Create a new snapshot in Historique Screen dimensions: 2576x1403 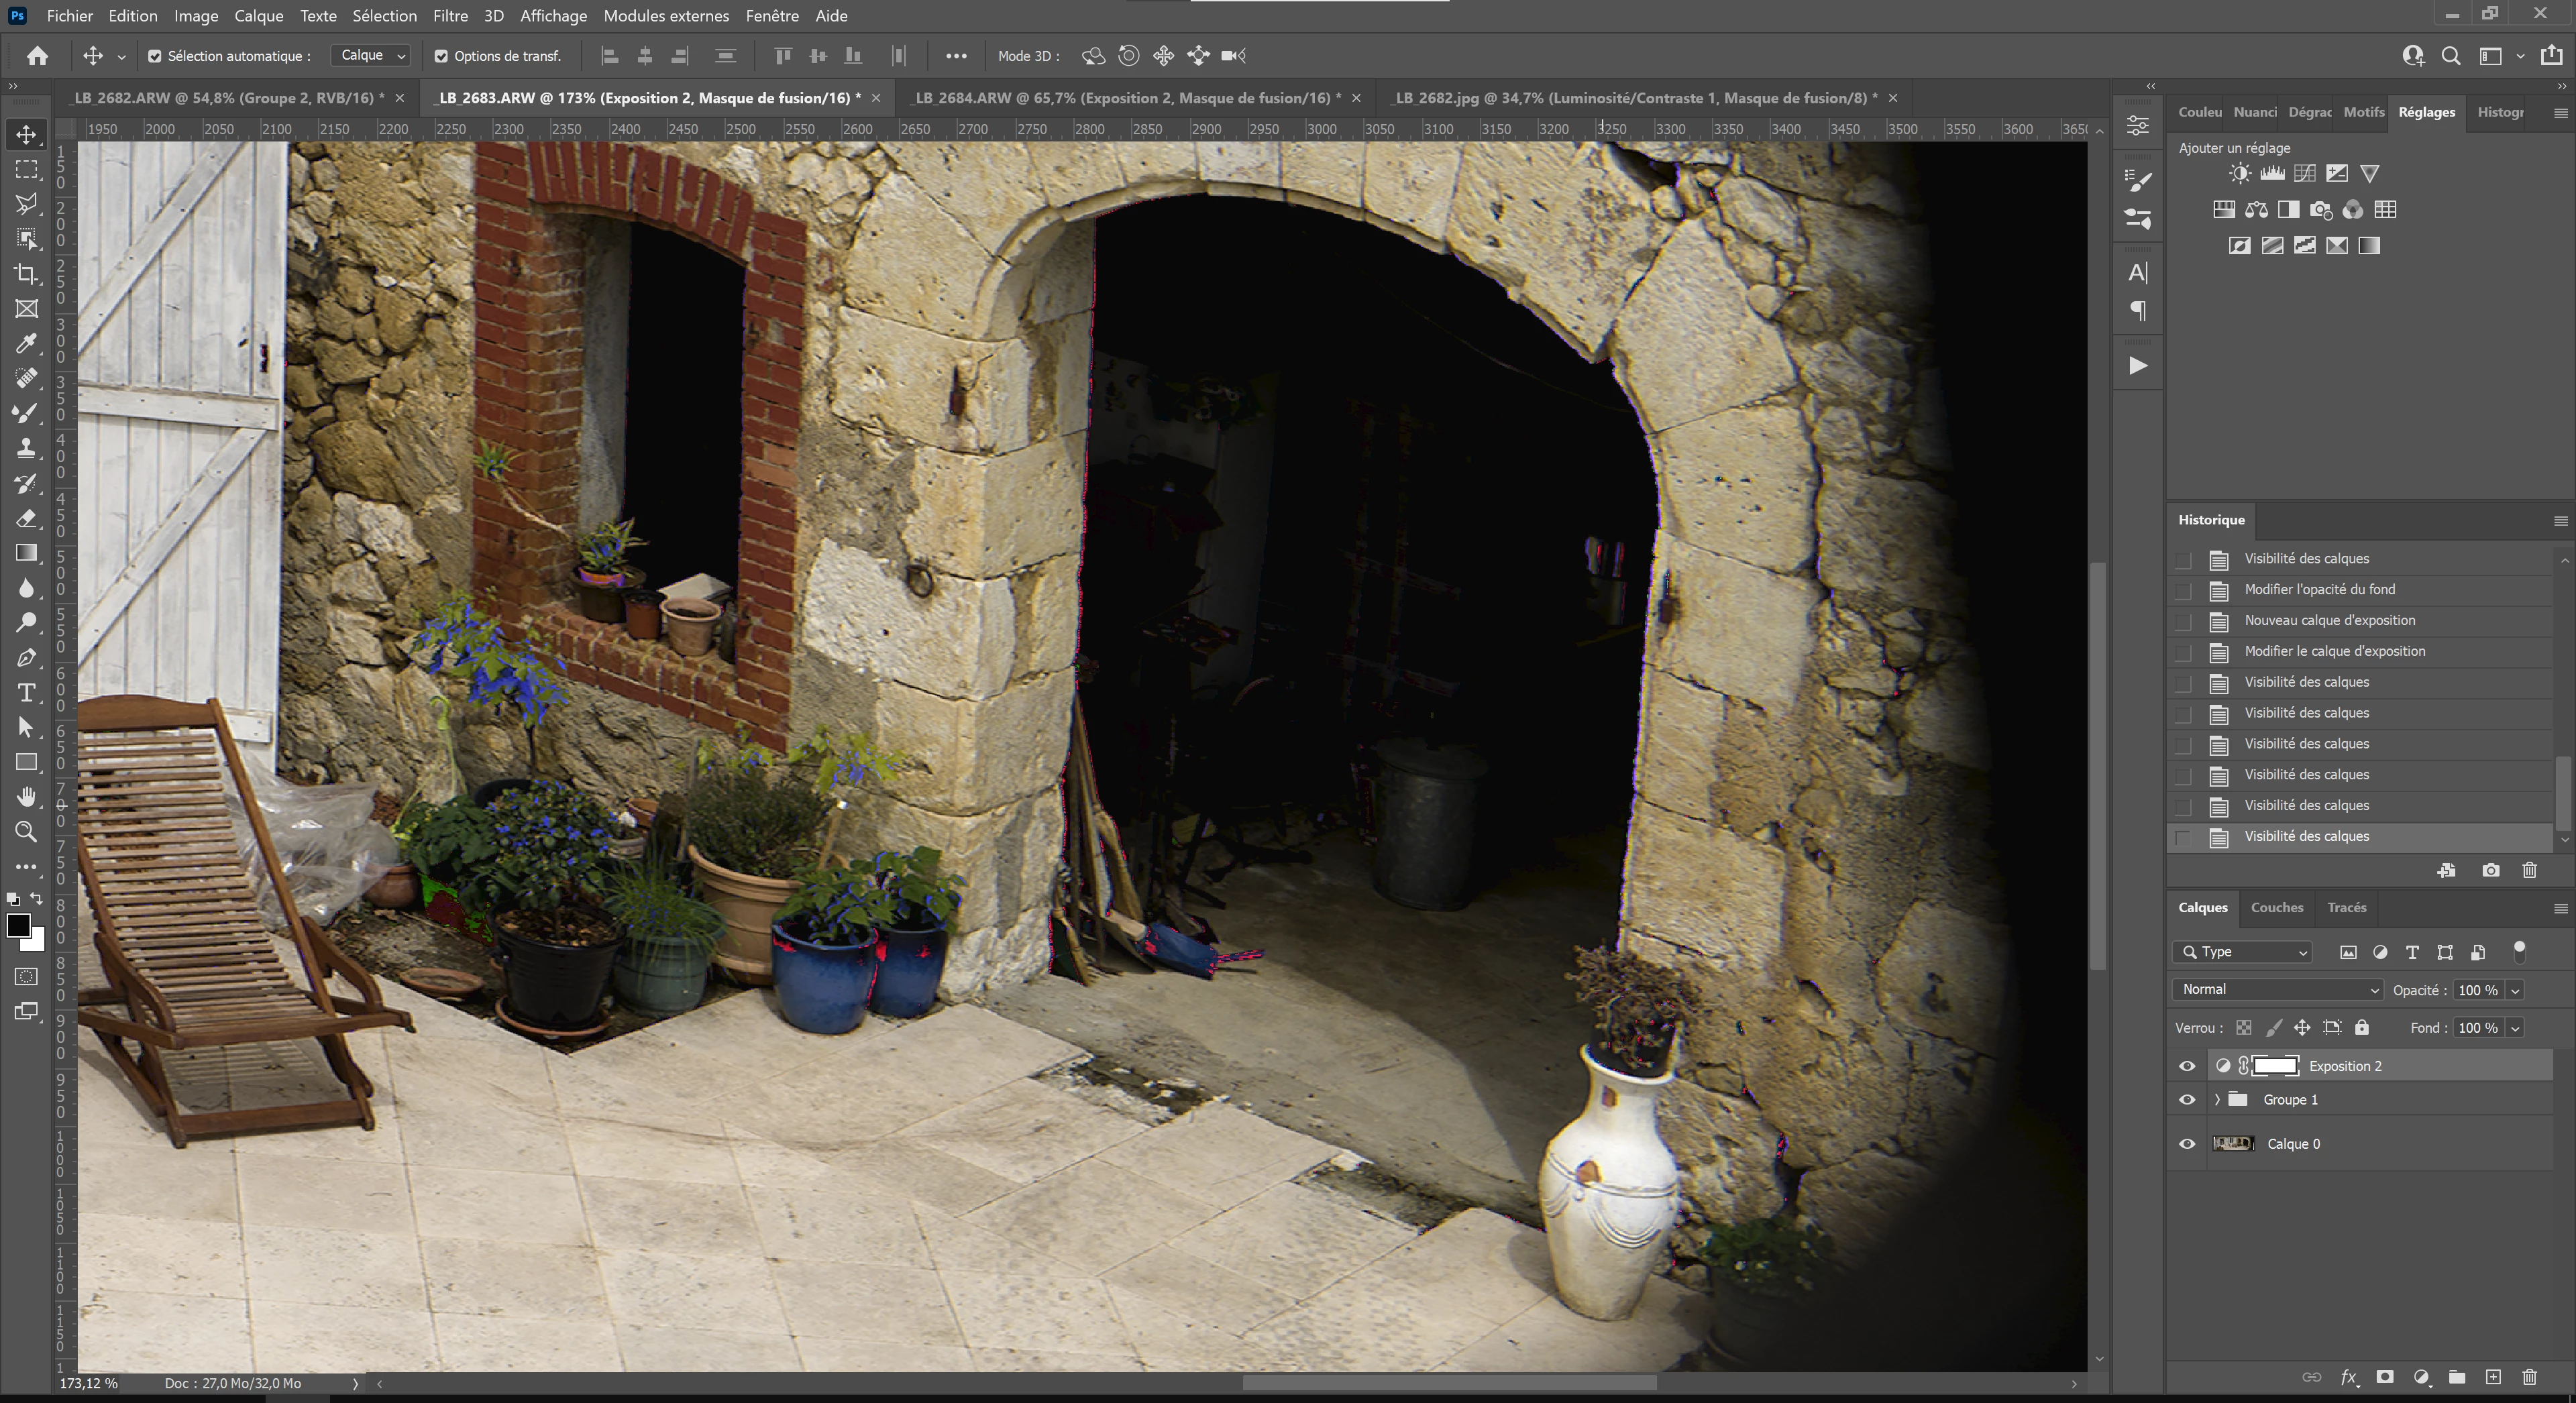pos(2491,871)
